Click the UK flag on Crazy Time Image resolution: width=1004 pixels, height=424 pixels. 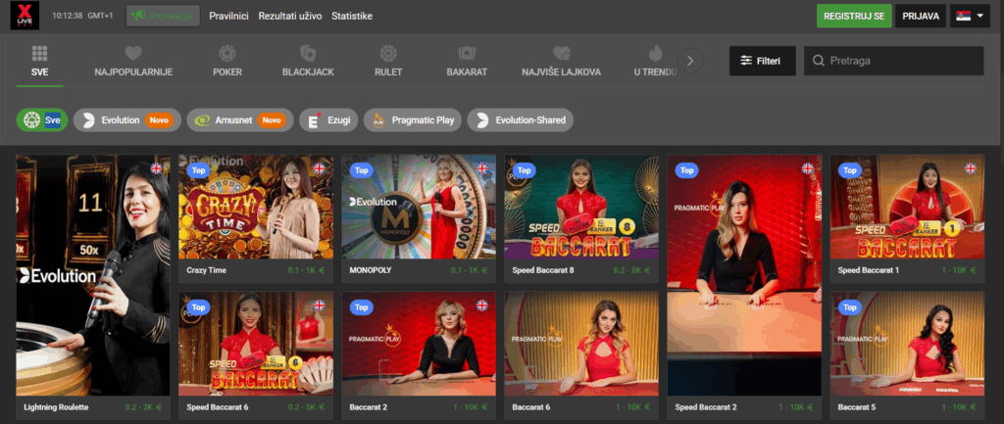point(319,168)
